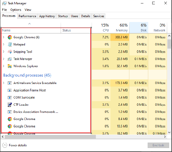172x152 pixels.
Task: Open the View menu
Action: pyautogui.click(x=28, y=10)
